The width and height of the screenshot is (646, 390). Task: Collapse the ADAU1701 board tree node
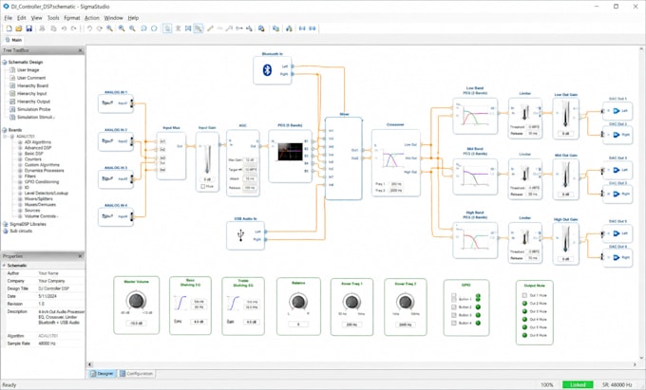pos(6,137)
